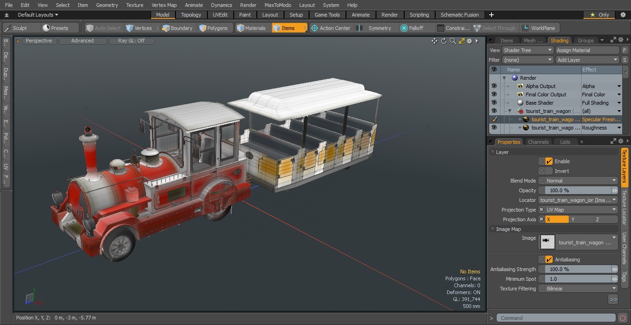Screen dimensions: 631x325
Task: Click the viewport pan (move) icon
Action: tap(434, 41)
